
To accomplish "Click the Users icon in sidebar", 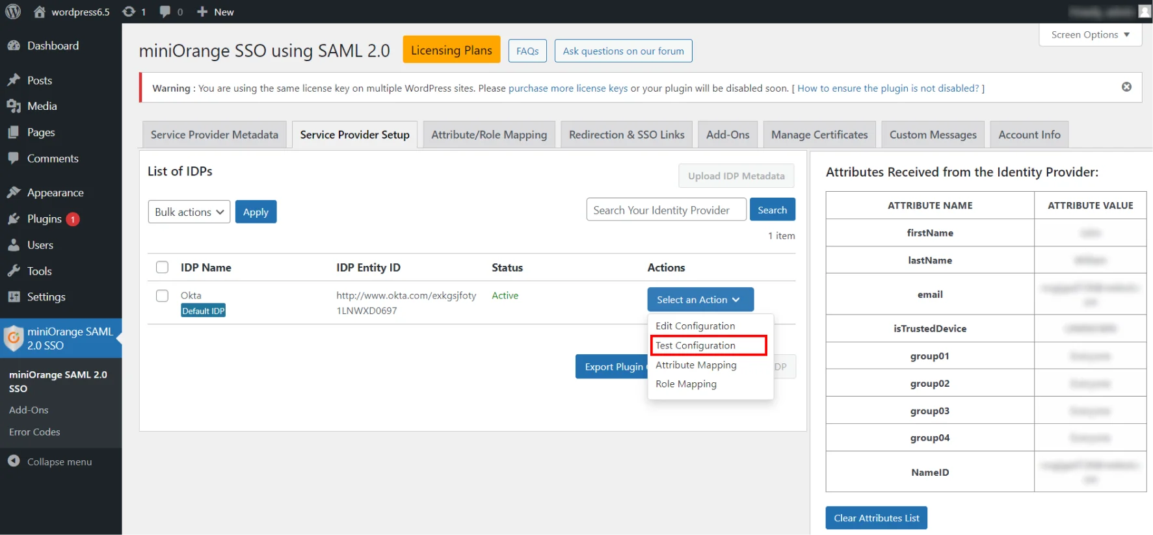I will click(x=14, y=245).
